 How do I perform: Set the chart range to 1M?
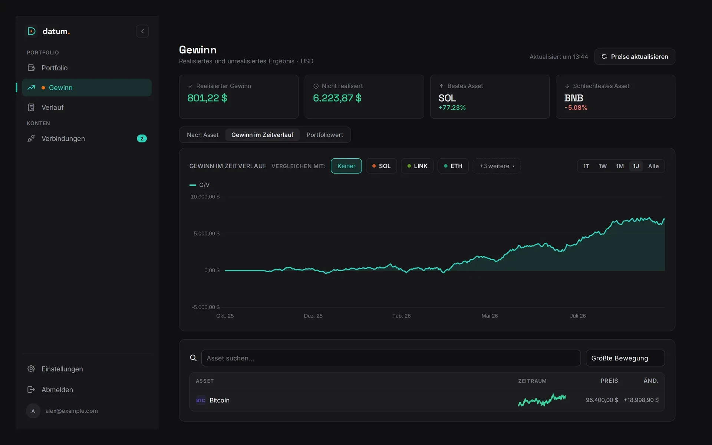pyautogui.click(x=620, y=166)
